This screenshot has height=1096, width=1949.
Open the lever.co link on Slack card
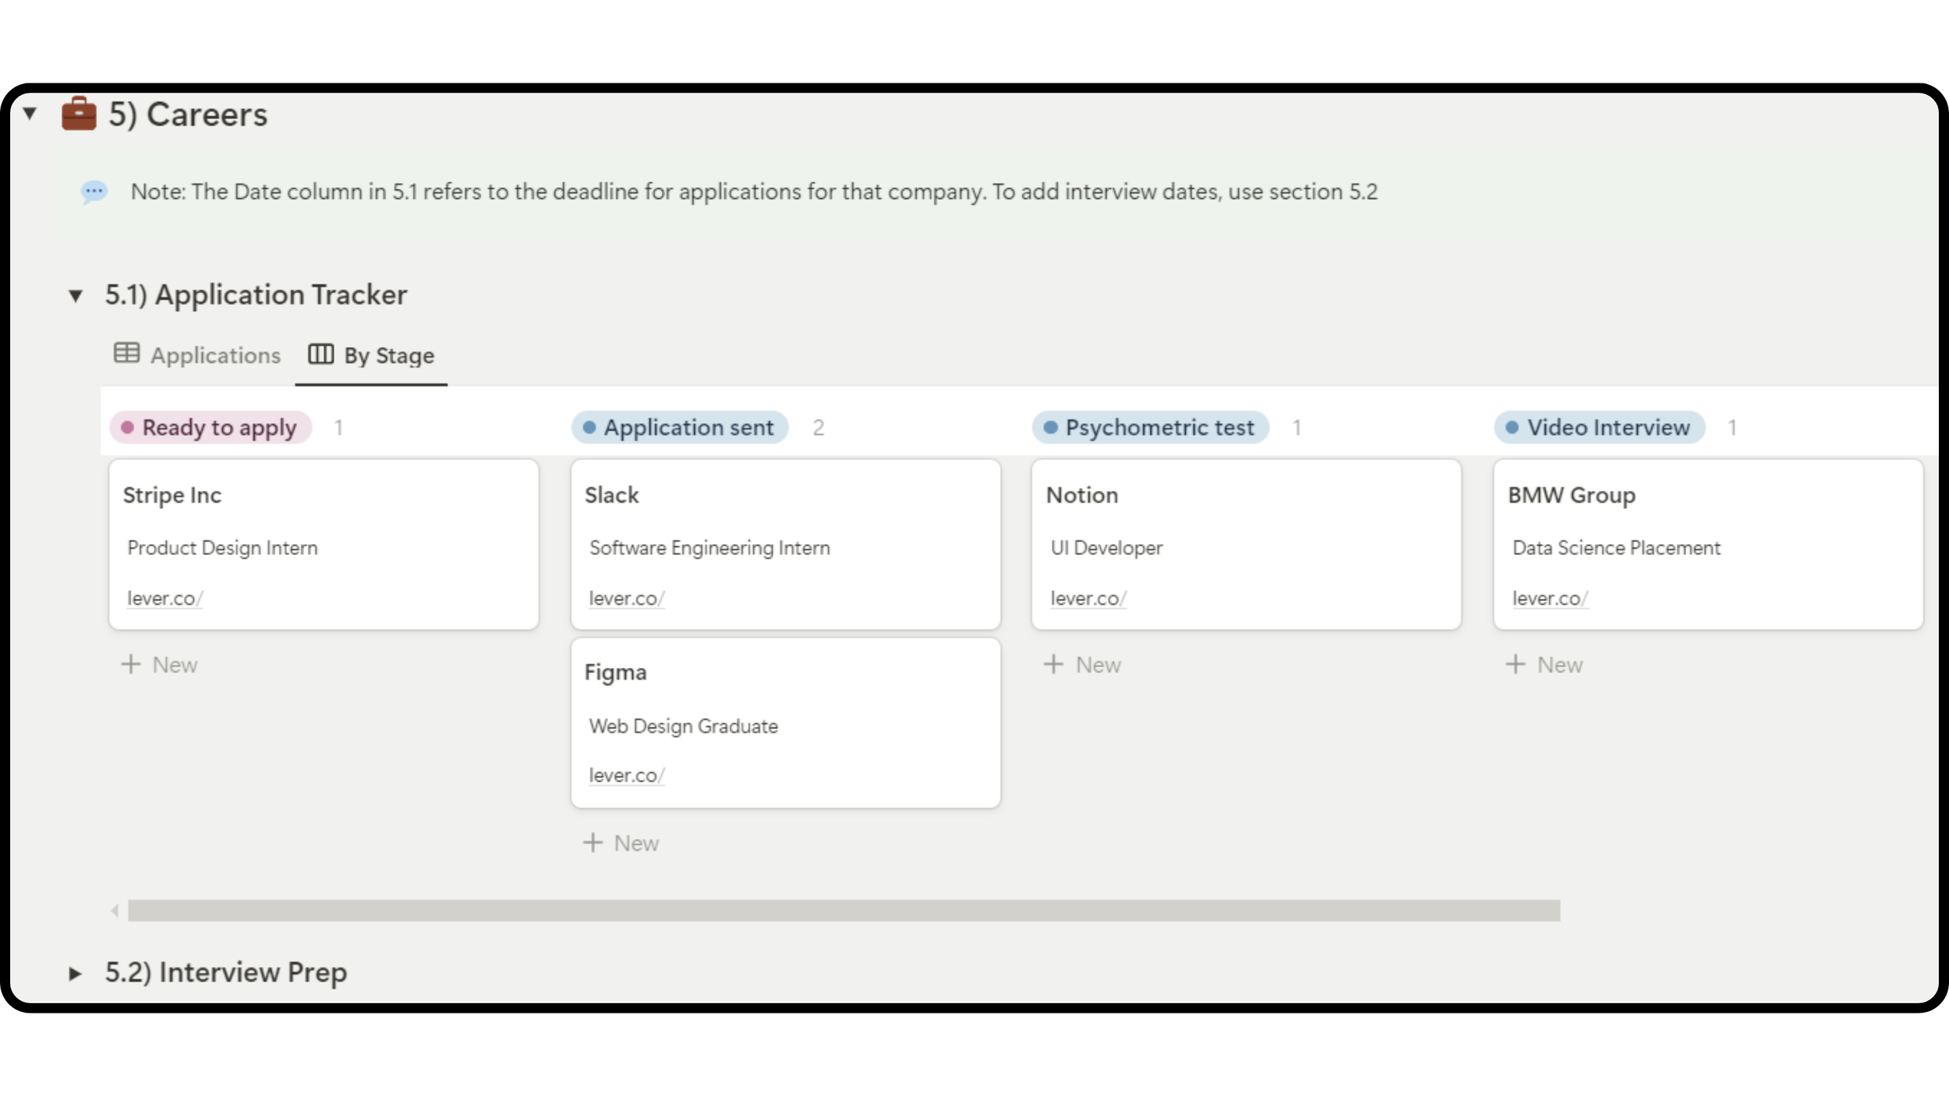click(625, 599)
